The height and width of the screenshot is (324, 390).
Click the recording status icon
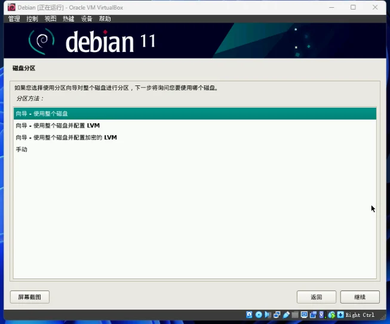[x=313, y=315]
